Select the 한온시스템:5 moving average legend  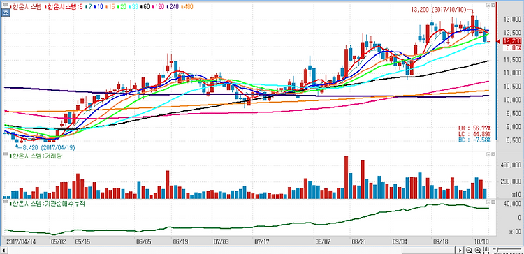64,6
